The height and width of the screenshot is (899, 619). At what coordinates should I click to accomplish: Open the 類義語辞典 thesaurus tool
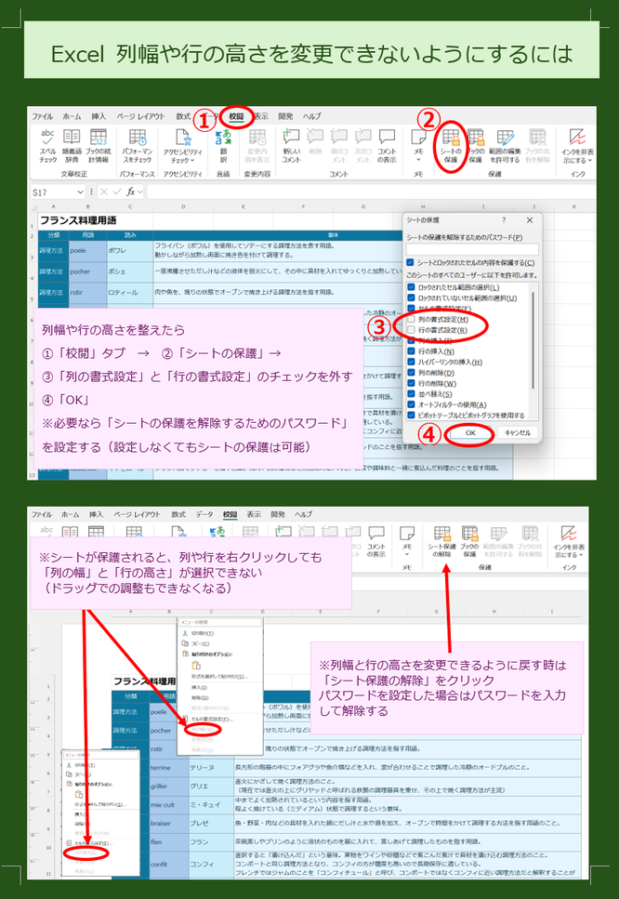(x=72, y=146)
